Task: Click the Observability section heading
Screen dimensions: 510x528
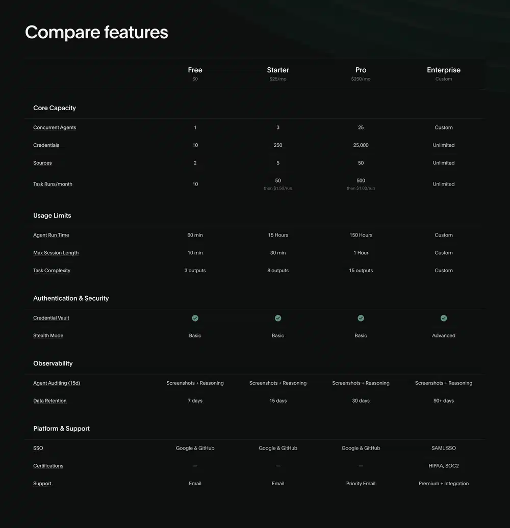Action: [x=53, y=363]
